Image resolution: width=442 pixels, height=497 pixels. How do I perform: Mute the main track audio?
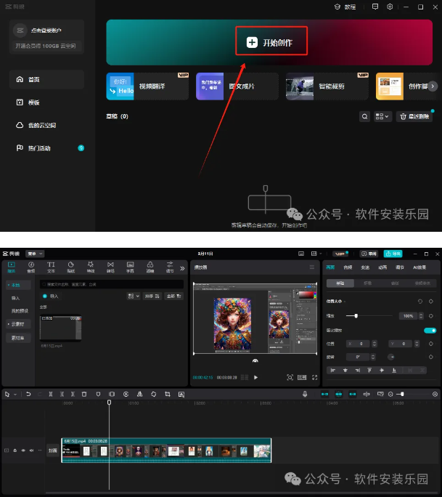click(31, 450)
